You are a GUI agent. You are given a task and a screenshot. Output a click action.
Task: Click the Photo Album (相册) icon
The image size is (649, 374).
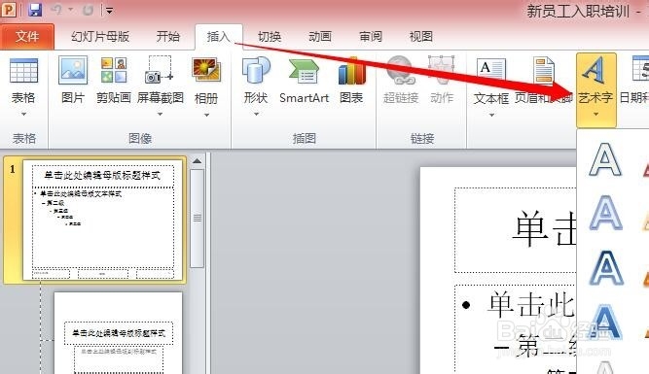pyautogui.click(x=206, y=70)
